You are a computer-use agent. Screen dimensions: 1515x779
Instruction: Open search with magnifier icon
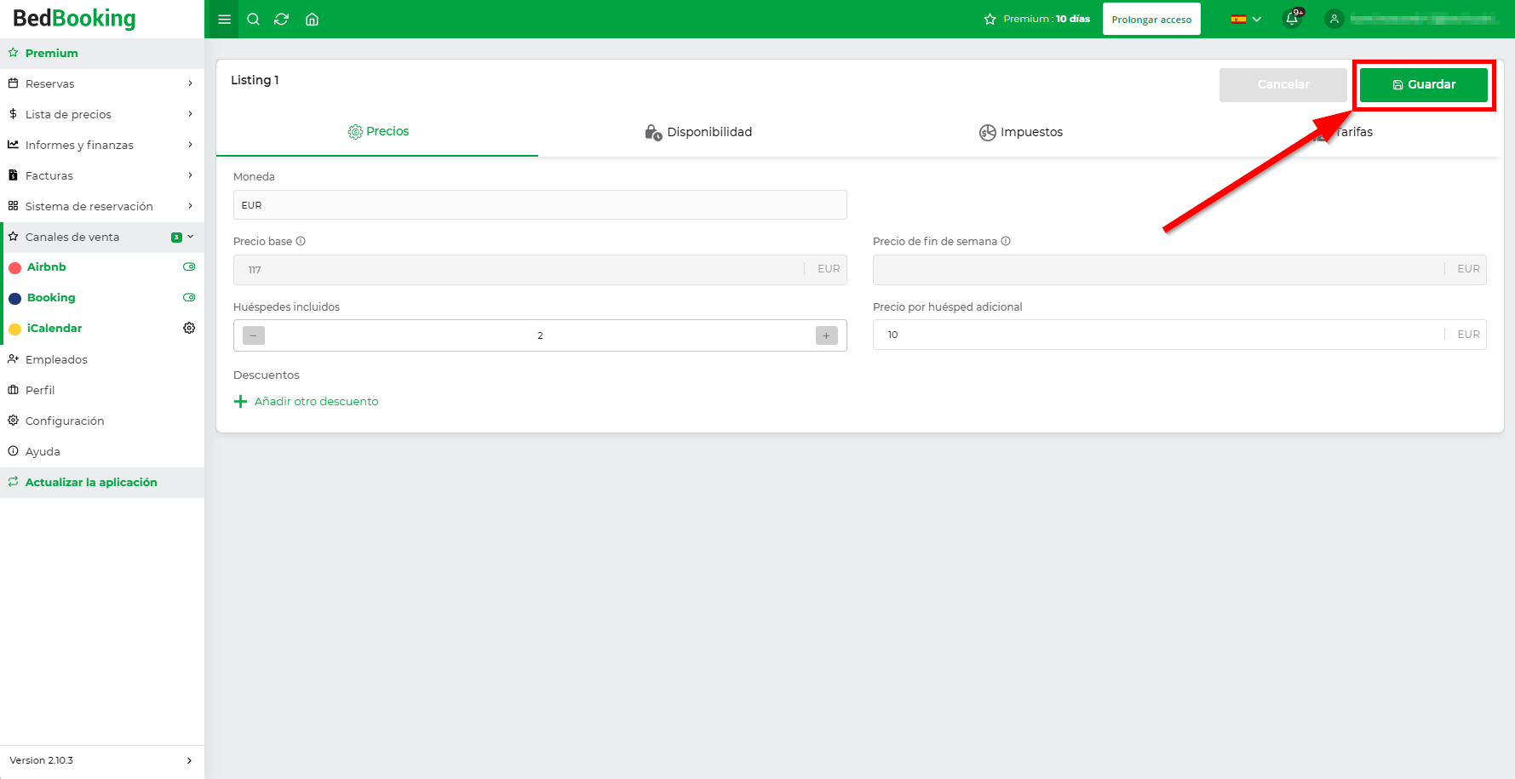[x=253, y=19]
